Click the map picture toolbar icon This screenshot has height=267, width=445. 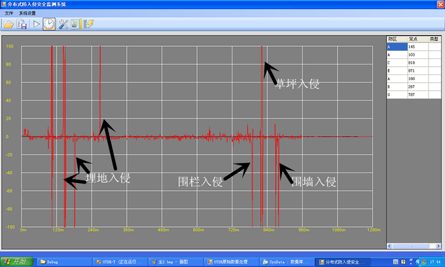76,24
